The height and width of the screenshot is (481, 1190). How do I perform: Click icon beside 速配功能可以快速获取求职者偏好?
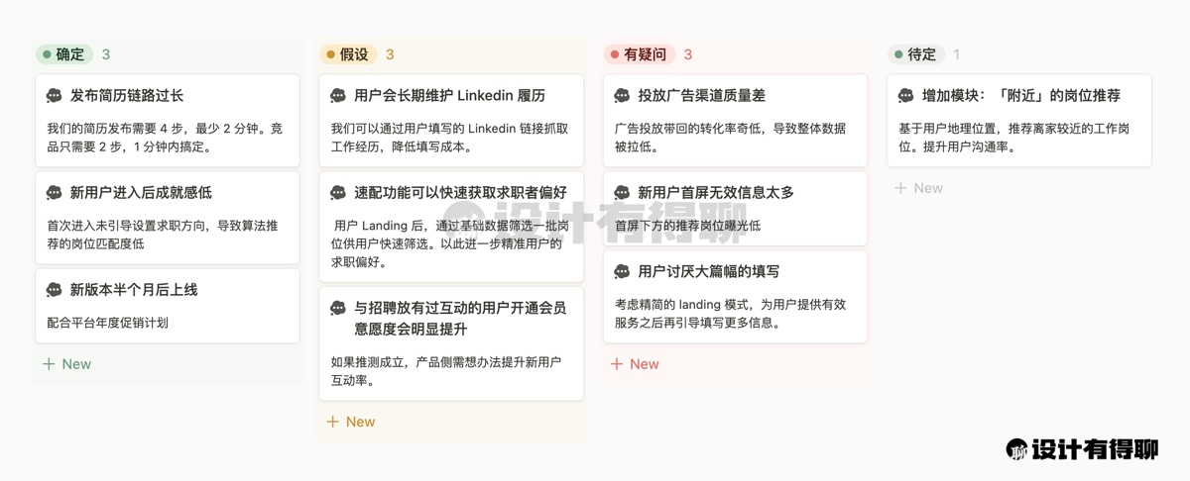338,193
